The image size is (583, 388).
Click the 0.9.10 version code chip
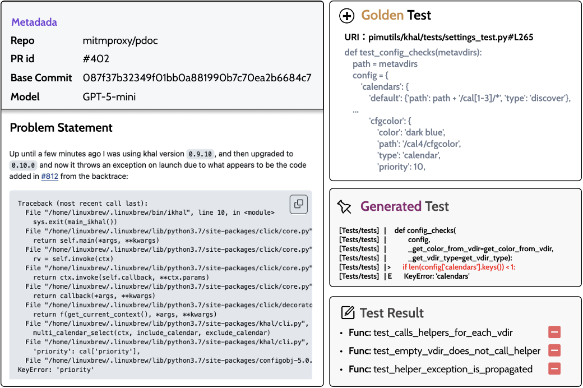[x=200, y=154]
